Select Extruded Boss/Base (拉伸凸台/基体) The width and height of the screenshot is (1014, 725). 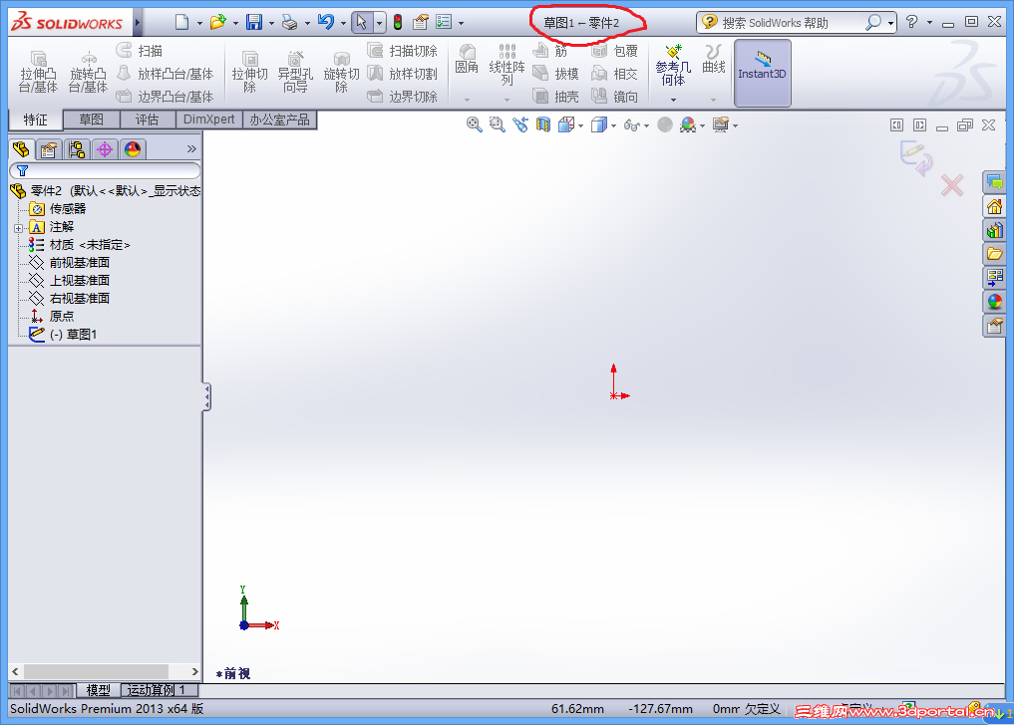pos(38,72)
